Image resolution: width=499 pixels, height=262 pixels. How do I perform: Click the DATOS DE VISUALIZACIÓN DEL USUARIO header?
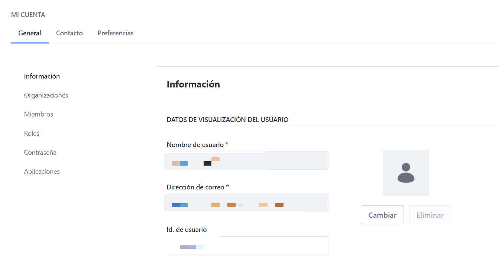point(228,119)
